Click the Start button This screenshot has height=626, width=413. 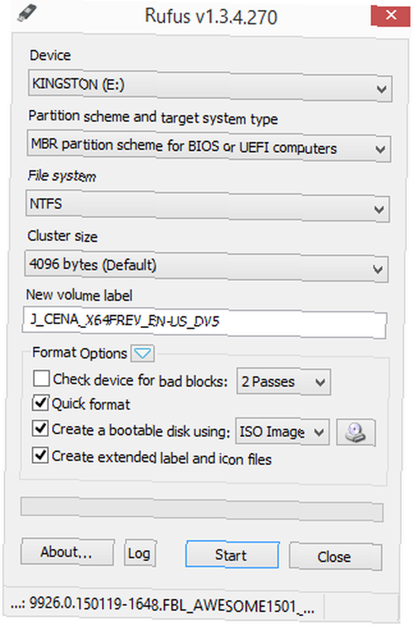coord(232,555)
